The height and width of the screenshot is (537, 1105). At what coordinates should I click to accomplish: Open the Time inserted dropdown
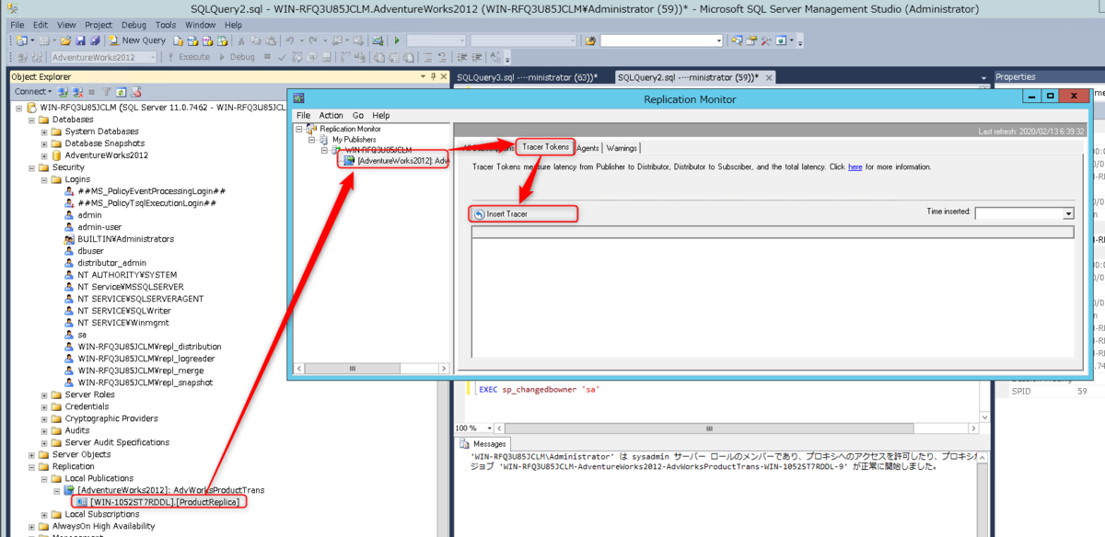pyautogui.click(x=1068, y=213)
